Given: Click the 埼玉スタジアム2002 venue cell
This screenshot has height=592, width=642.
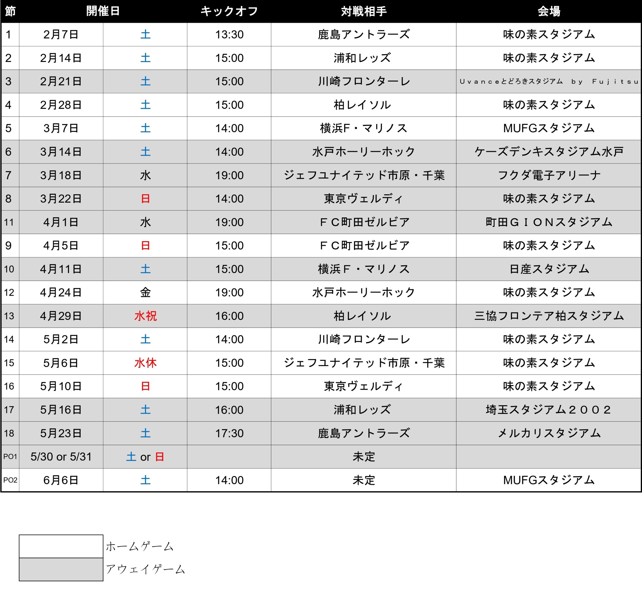Looking at the screenshot, I should click(548, 410).
